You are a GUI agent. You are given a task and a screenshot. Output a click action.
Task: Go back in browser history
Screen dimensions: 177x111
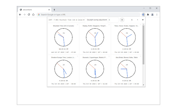tap(20, 15)
